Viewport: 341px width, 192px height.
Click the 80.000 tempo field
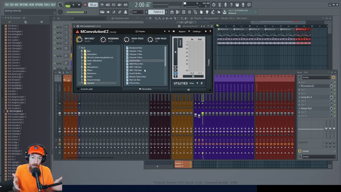[x=93, y=5]
